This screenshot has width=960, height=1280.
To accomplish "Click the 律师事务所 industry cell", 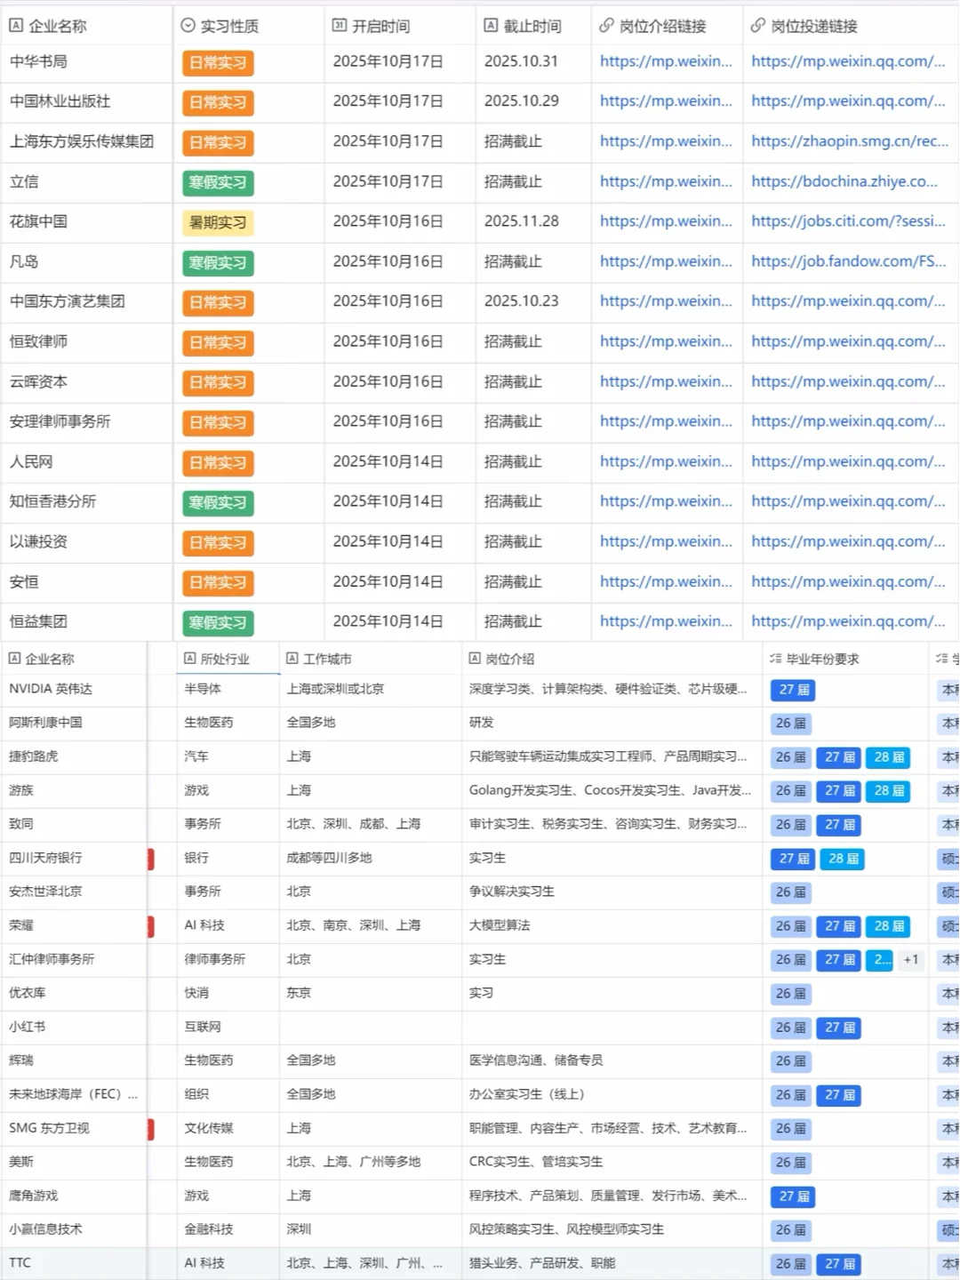I will 228,959.
